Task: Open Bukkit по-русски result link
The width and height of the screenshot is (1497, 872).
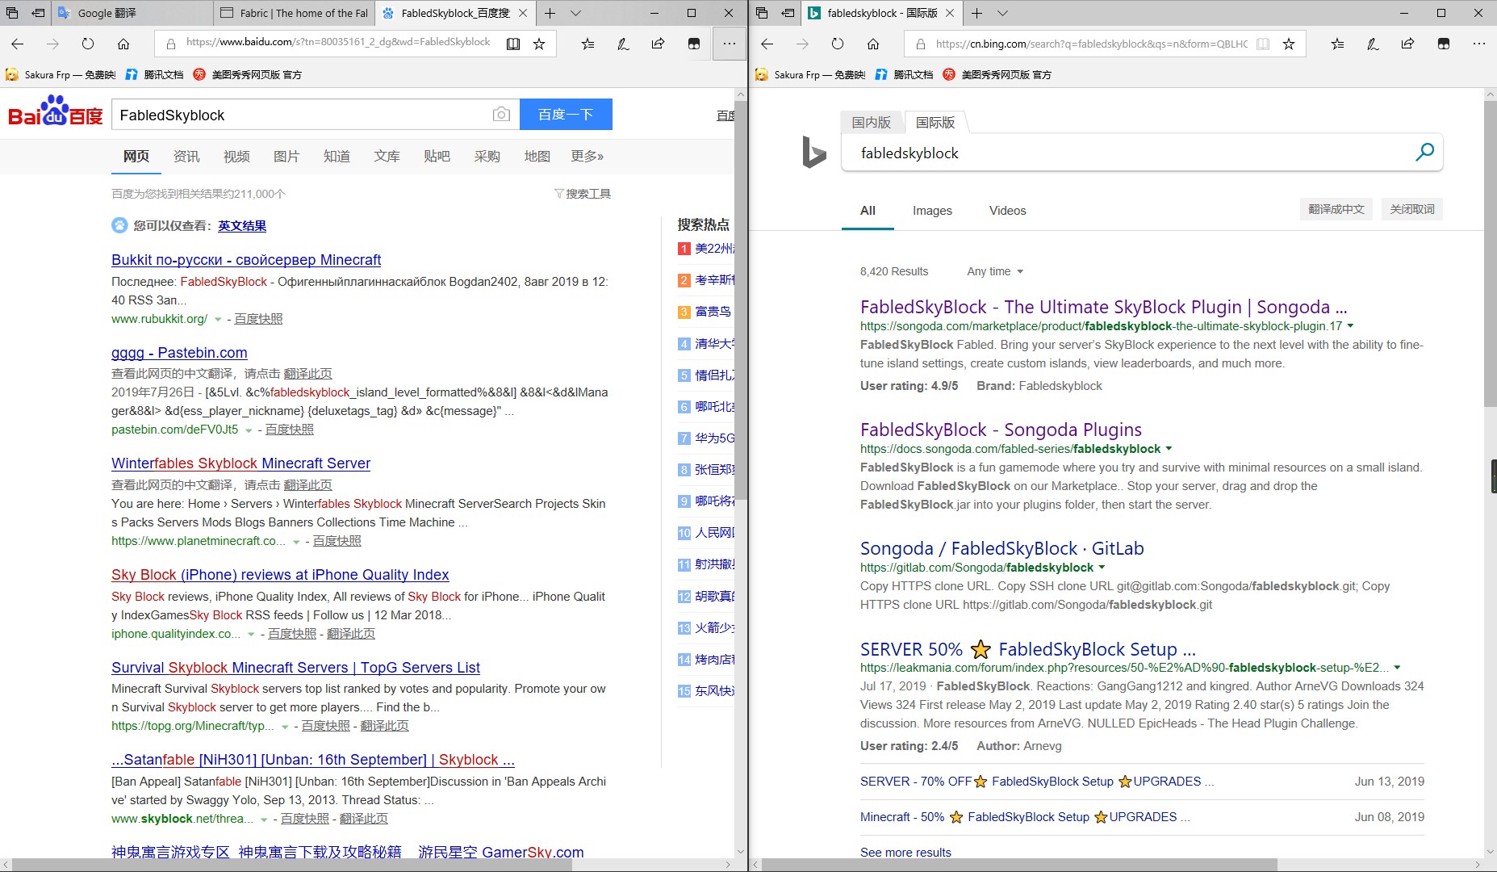Action: (246, 260)
